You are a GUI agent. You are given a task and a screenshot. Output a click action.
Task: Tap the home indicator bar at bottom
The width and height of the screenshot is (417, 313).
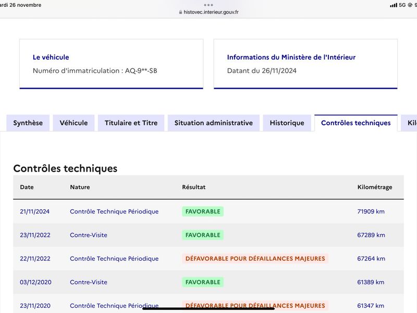[x=208, y=309]
